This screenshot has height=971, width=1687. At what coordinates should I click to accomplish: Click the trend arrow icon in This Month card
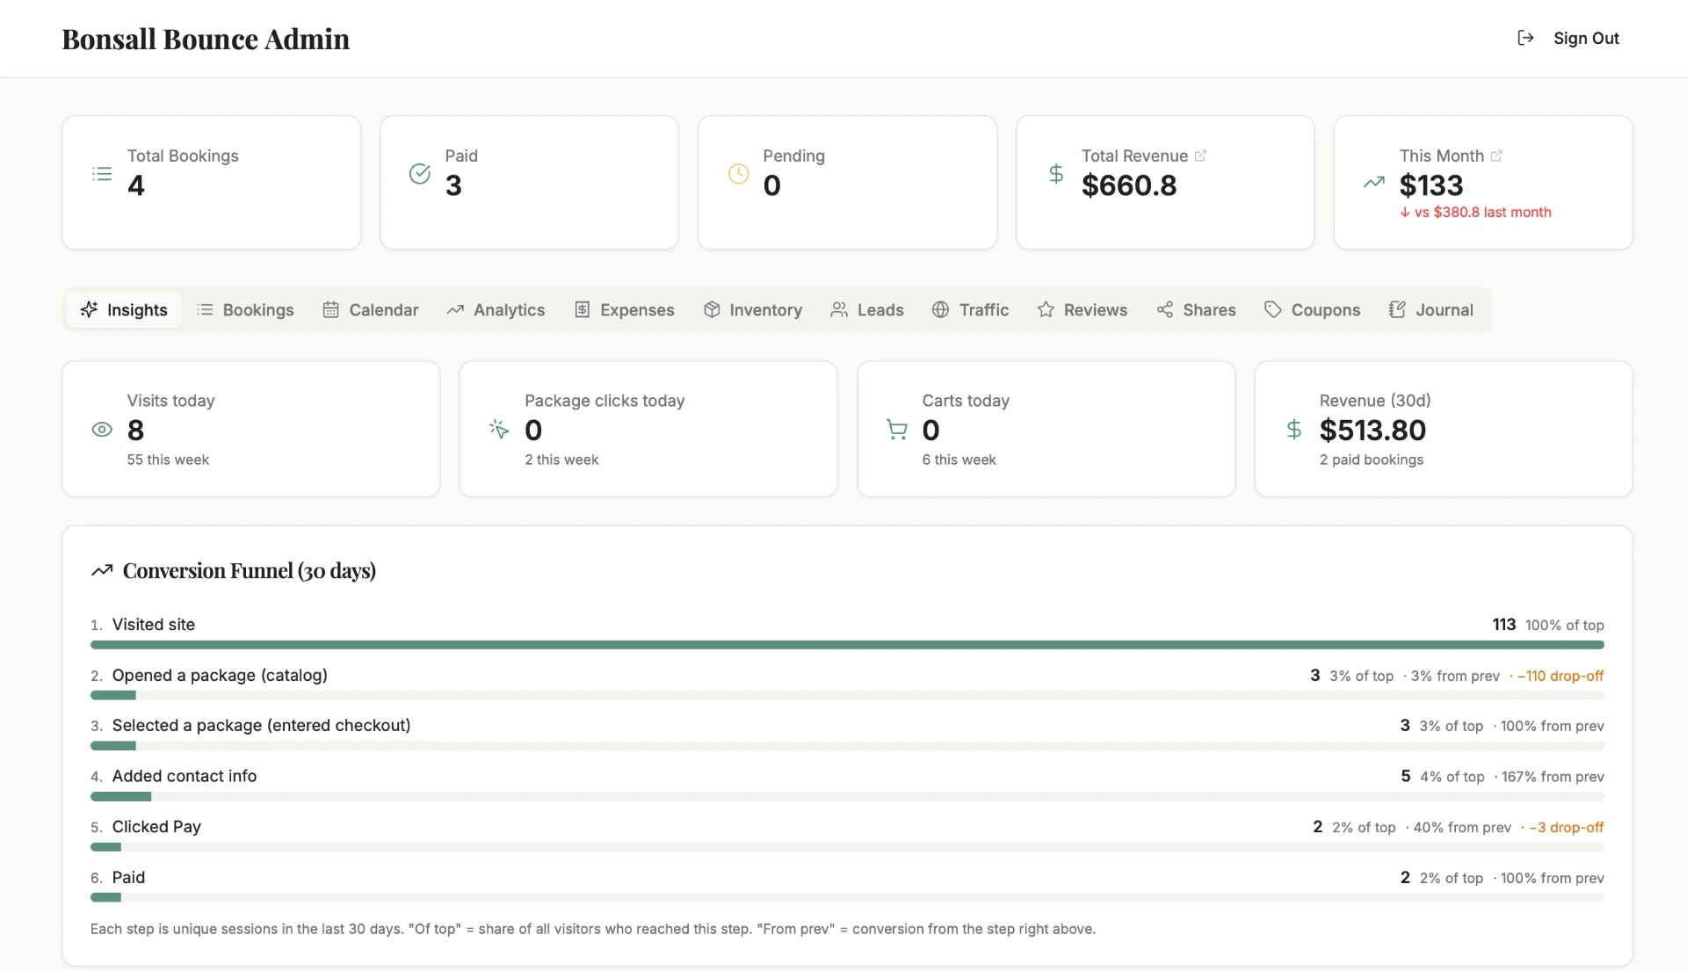click(1374, 183)
